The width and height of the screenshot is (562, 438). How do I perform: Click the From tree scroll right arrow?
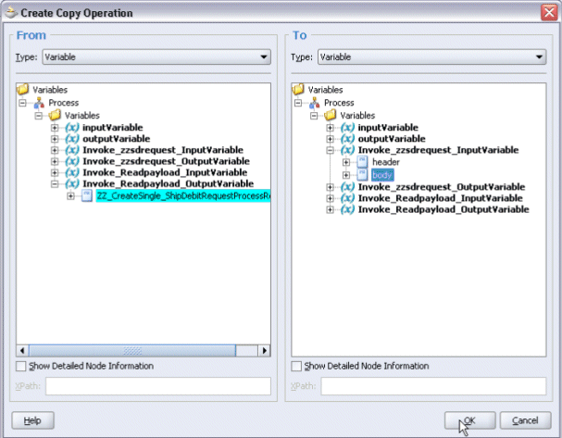(264, 351)
